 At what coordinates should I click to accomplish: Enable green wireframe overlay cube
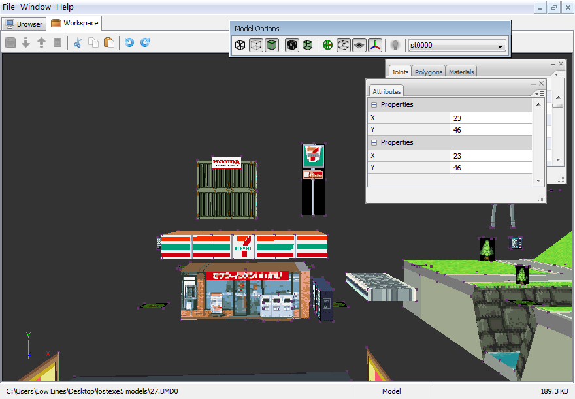(x=308, y=46)
